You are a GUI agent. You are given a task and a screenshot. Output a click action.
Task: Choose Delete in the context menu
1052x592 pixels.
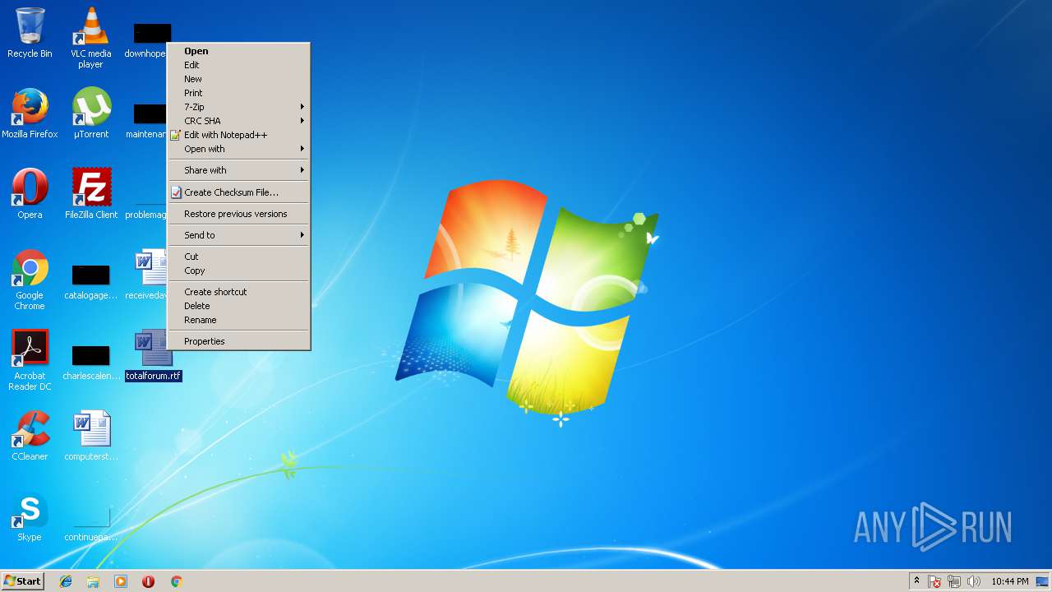(238, 306)
